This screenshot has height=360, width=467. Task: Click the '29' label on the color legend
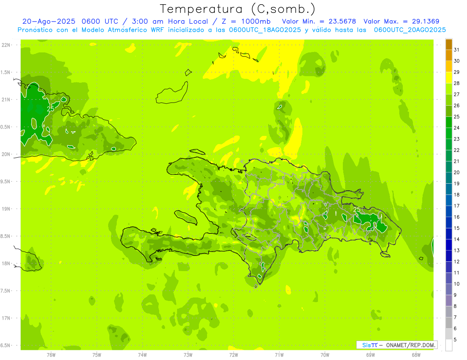457,72
